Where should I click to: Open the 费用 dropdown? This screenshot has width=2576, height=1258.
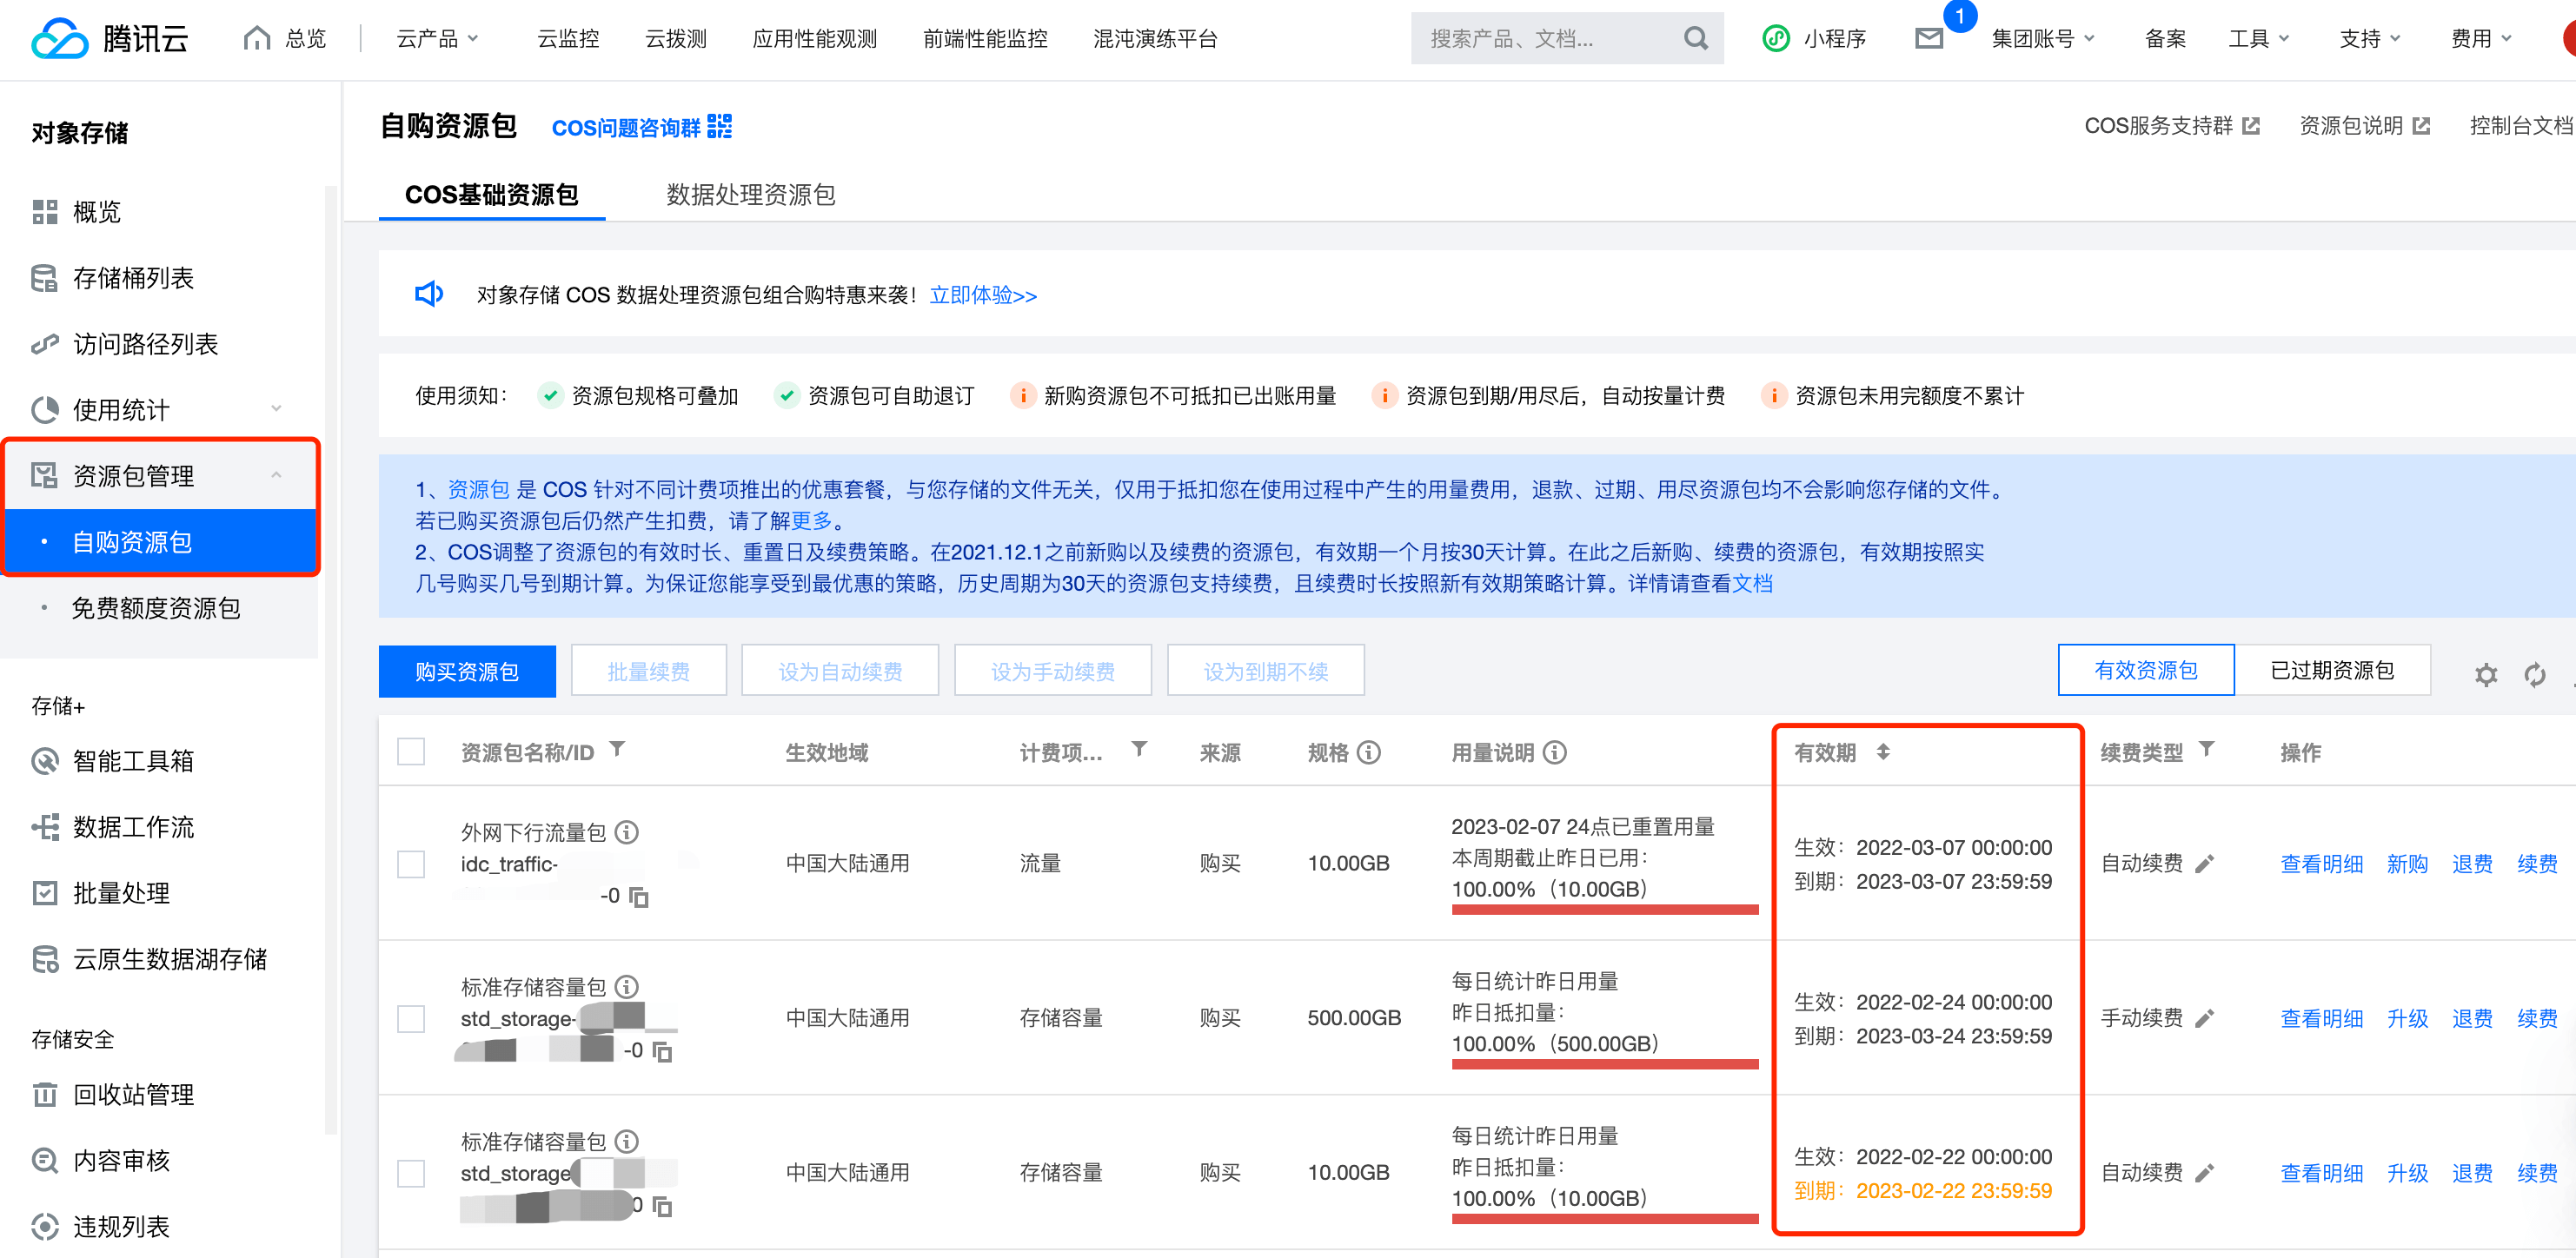tap(2480, 39)
